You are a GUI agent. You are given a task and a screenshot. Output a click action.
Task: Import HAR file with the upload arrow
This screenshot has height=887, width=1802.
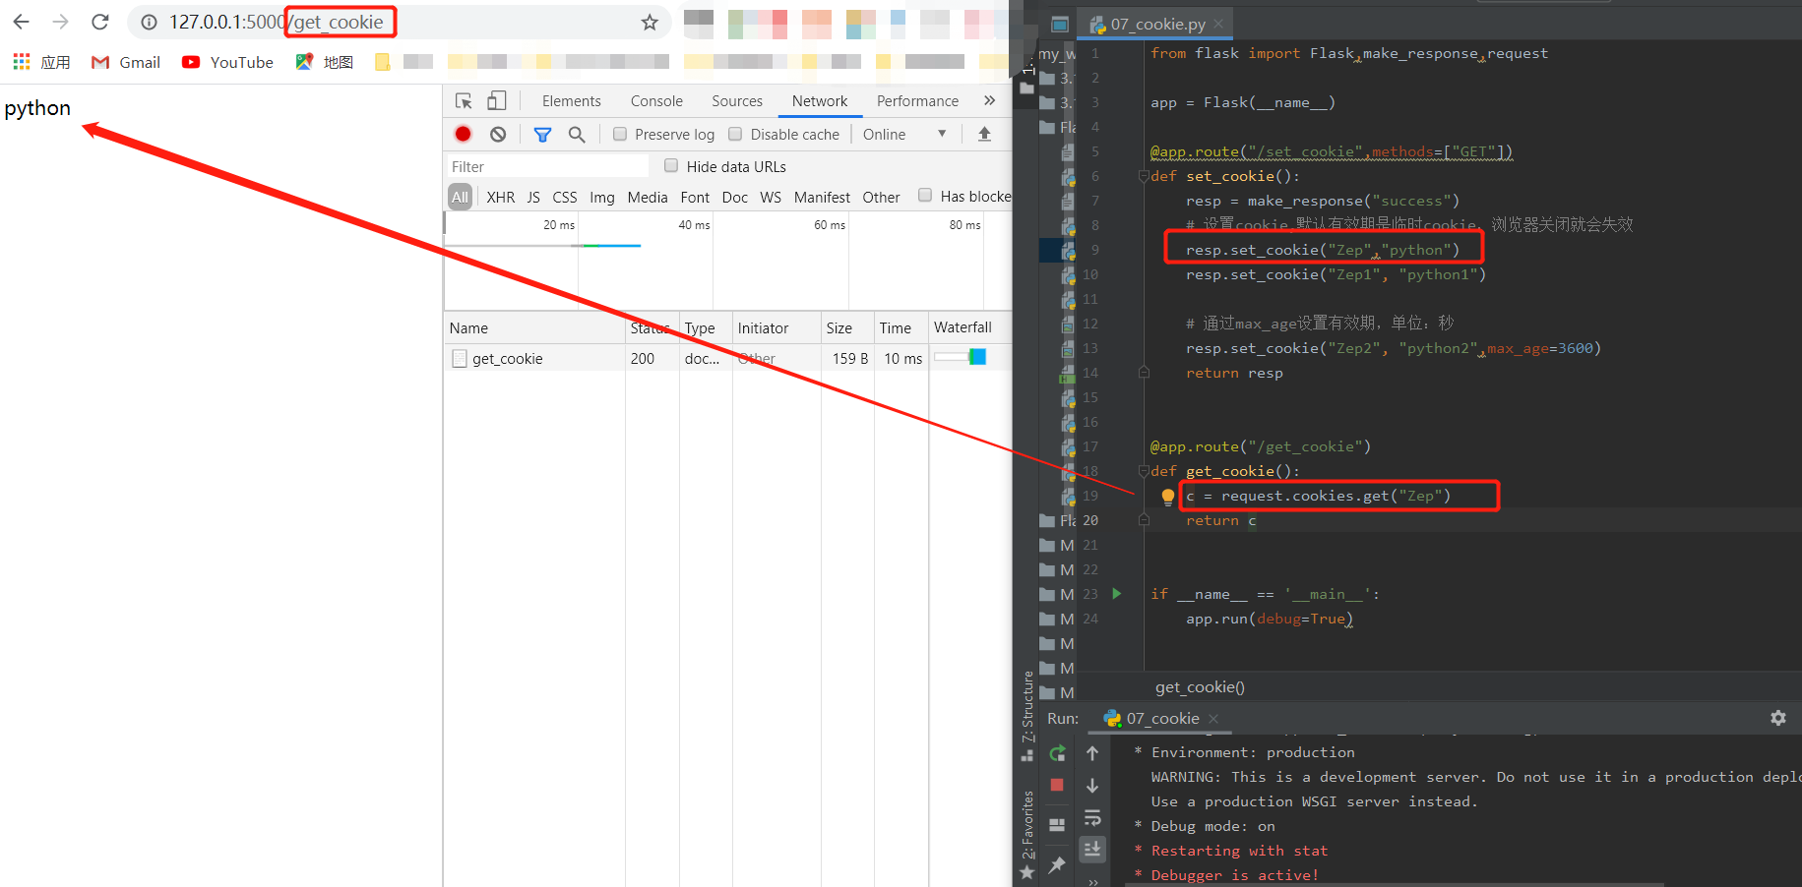[x=984, y=134]
